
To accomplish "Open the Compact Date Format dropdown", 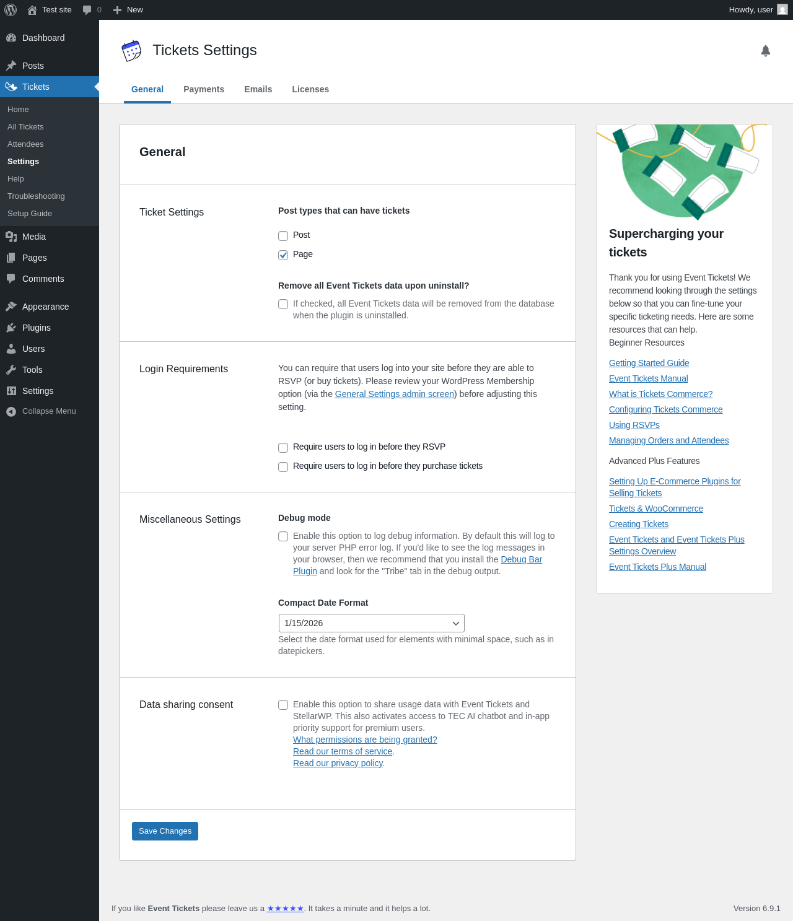I will (x=372, y=623).
